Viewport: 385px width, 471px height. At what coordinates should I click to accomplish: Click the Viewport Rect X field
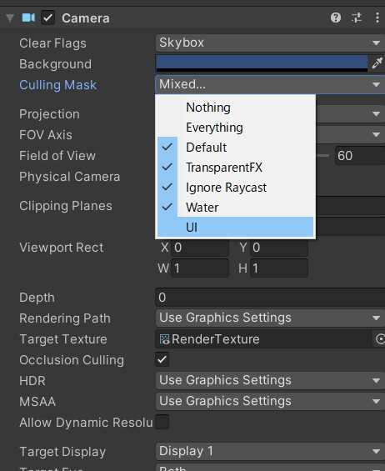(x=200, y=248)
